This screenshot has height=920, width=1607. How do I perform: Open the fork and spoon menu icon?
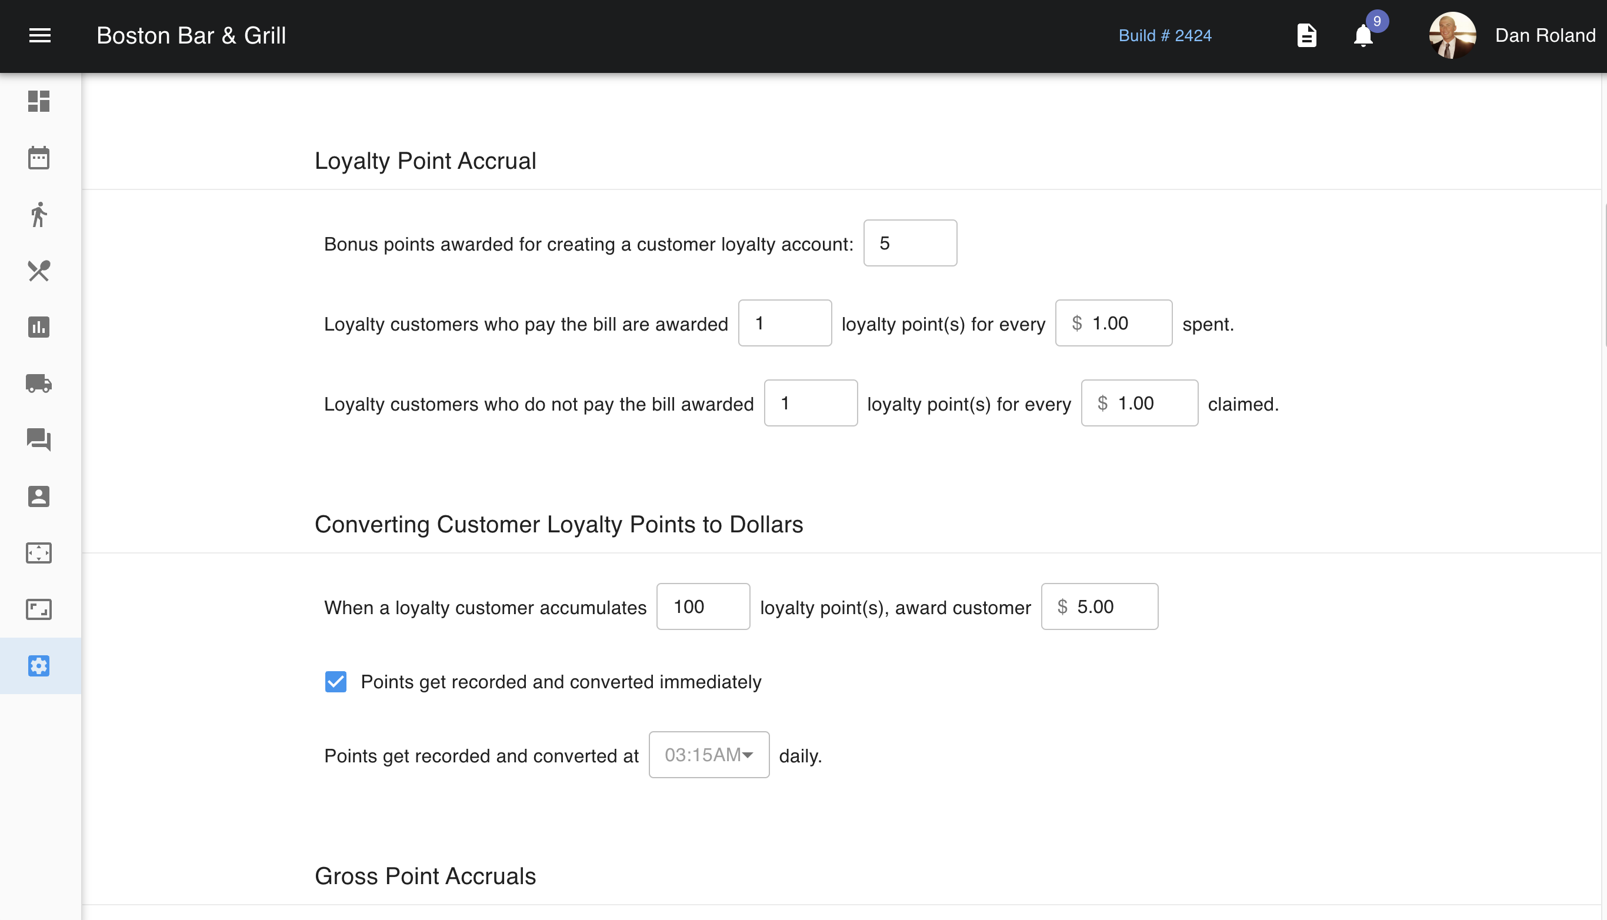point(39,271)
